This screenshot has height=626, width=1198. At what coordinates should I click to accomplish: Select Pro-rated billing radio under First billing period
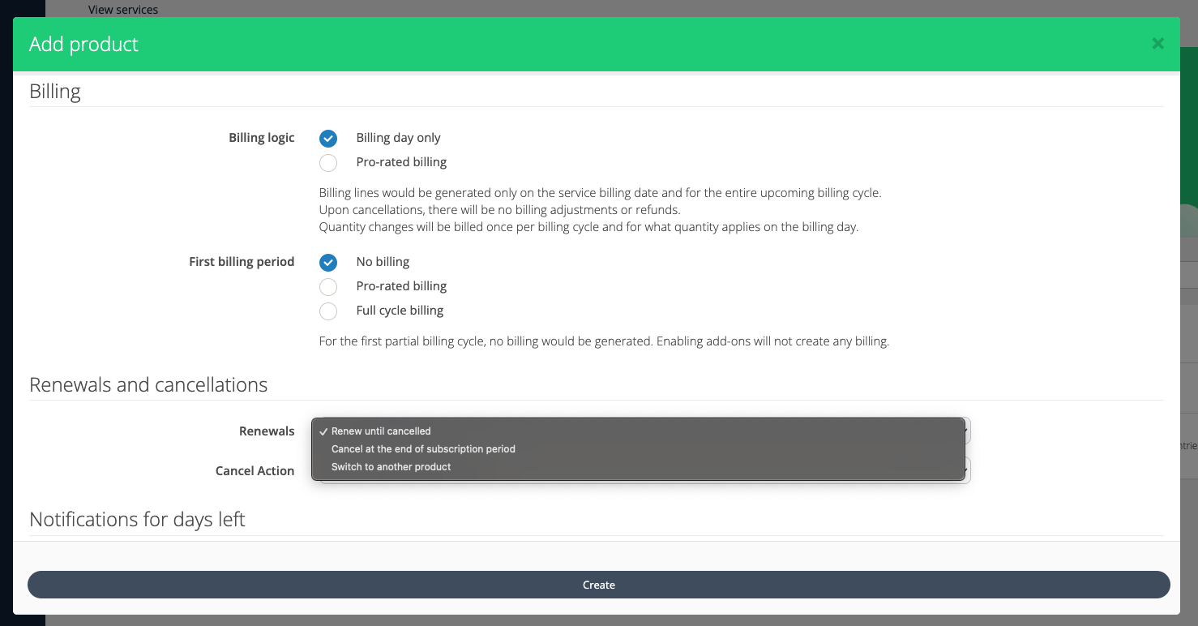tap(328, 287)
